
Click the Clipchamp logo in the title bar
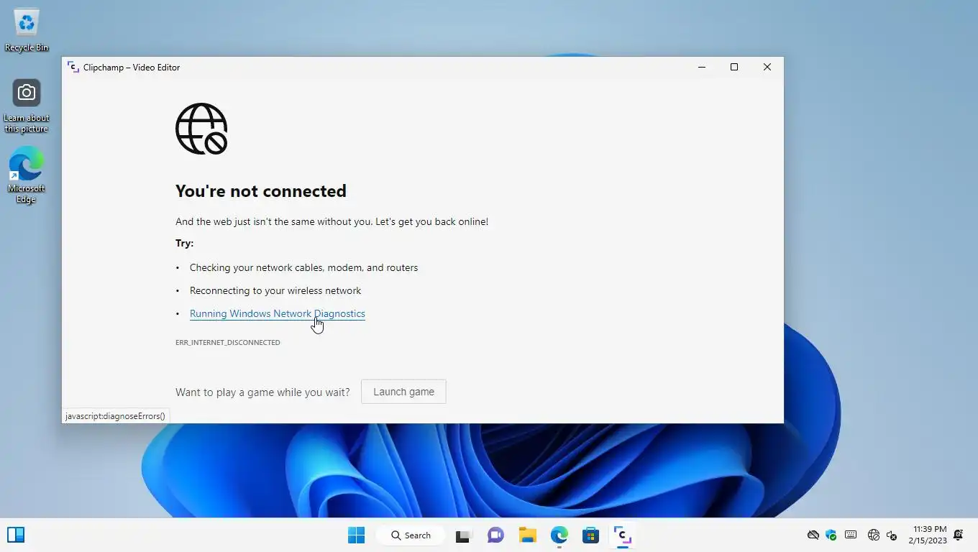pyautogui.click(x=73, y=67)
